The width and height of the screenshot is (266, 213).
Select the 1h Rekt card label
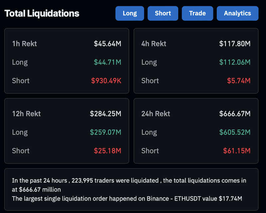tap(25, 43)
